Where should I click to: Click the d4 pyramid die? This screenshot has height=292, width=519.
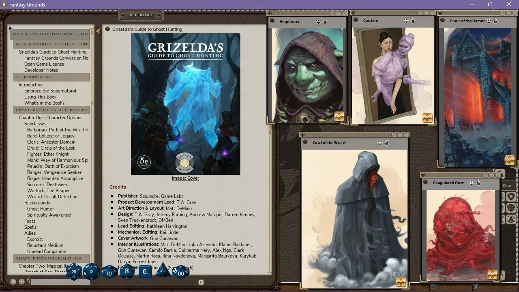(163, 271)
